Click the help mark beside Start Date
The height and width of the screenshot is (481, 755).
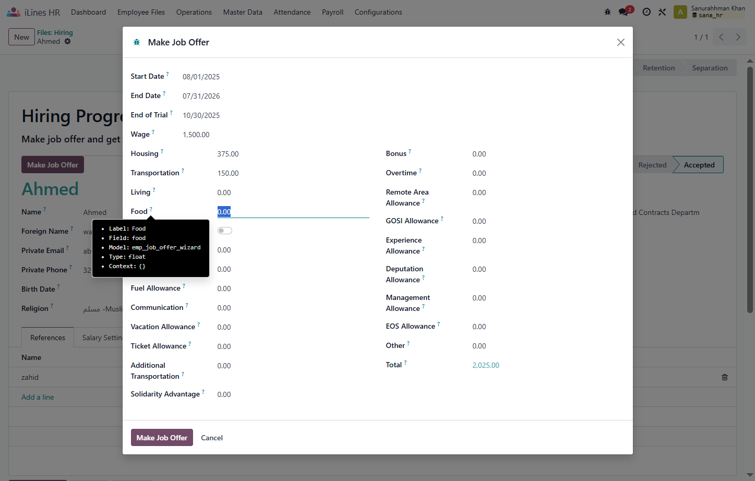(167, 74)
